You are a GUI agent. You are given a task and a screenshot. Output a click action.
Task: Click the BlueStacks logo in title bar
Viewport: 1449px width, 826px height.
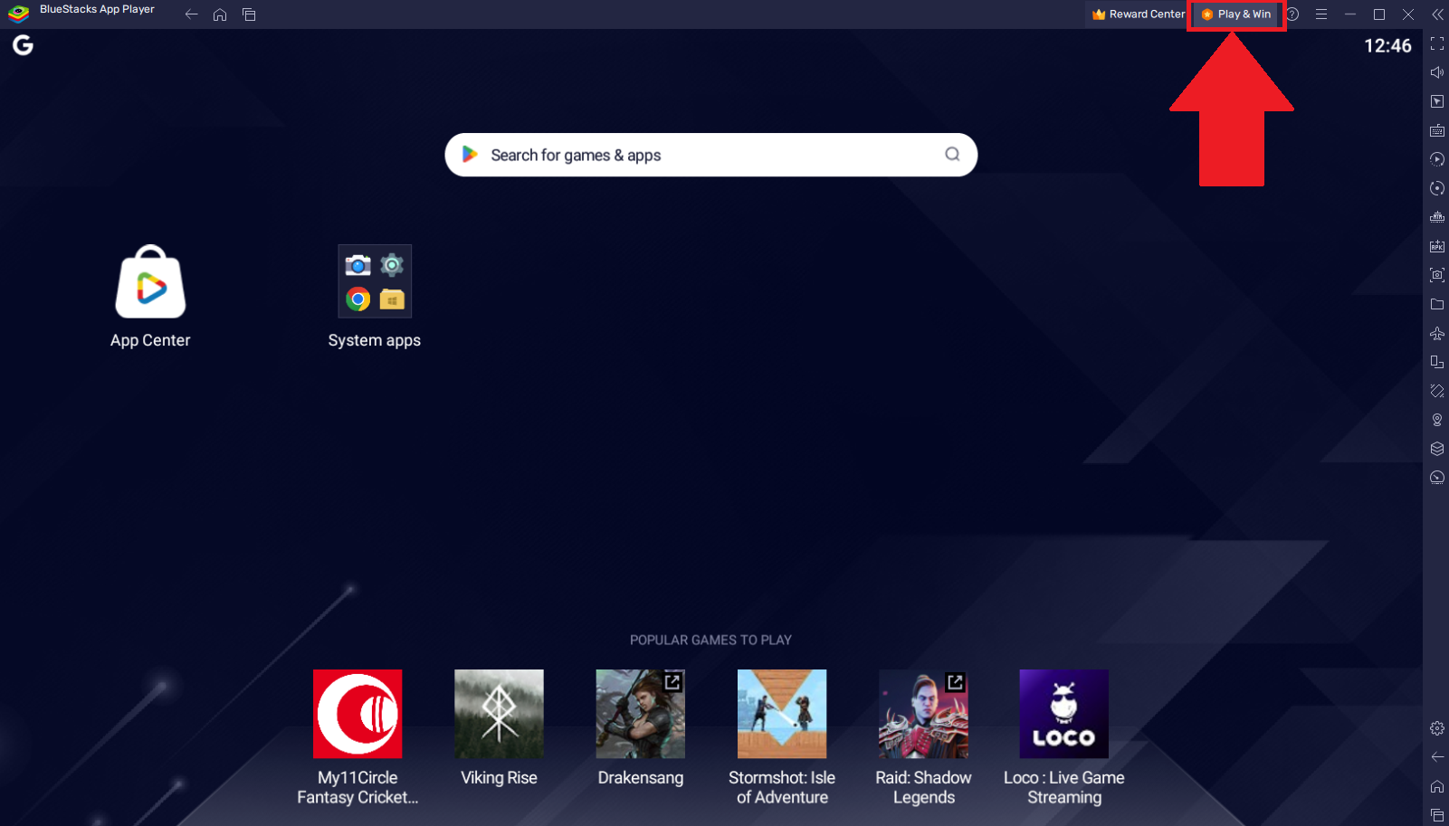tap(18, 14)
